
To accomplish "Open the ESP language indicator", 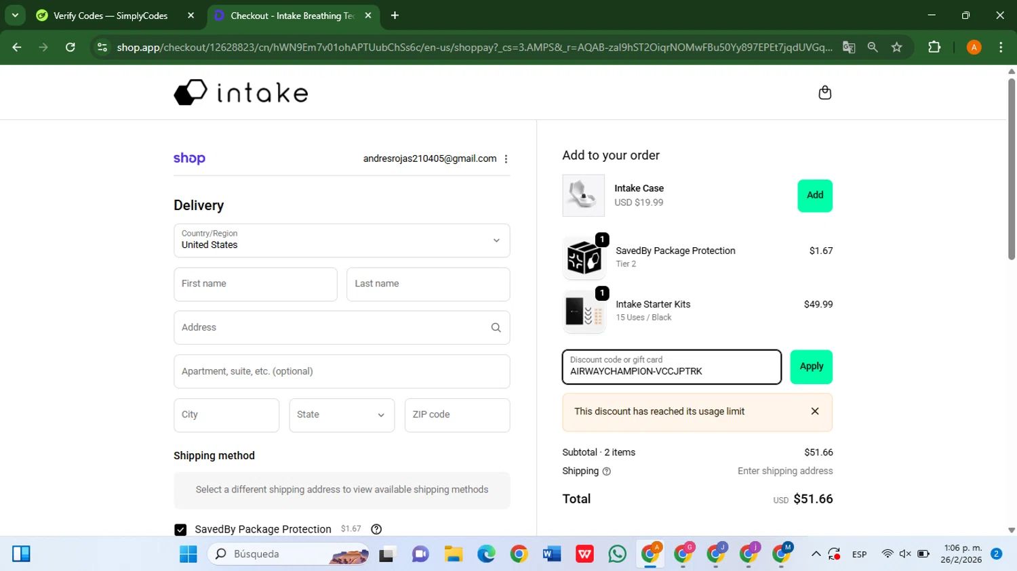I will pyautogui.click(x=860, y=554).
